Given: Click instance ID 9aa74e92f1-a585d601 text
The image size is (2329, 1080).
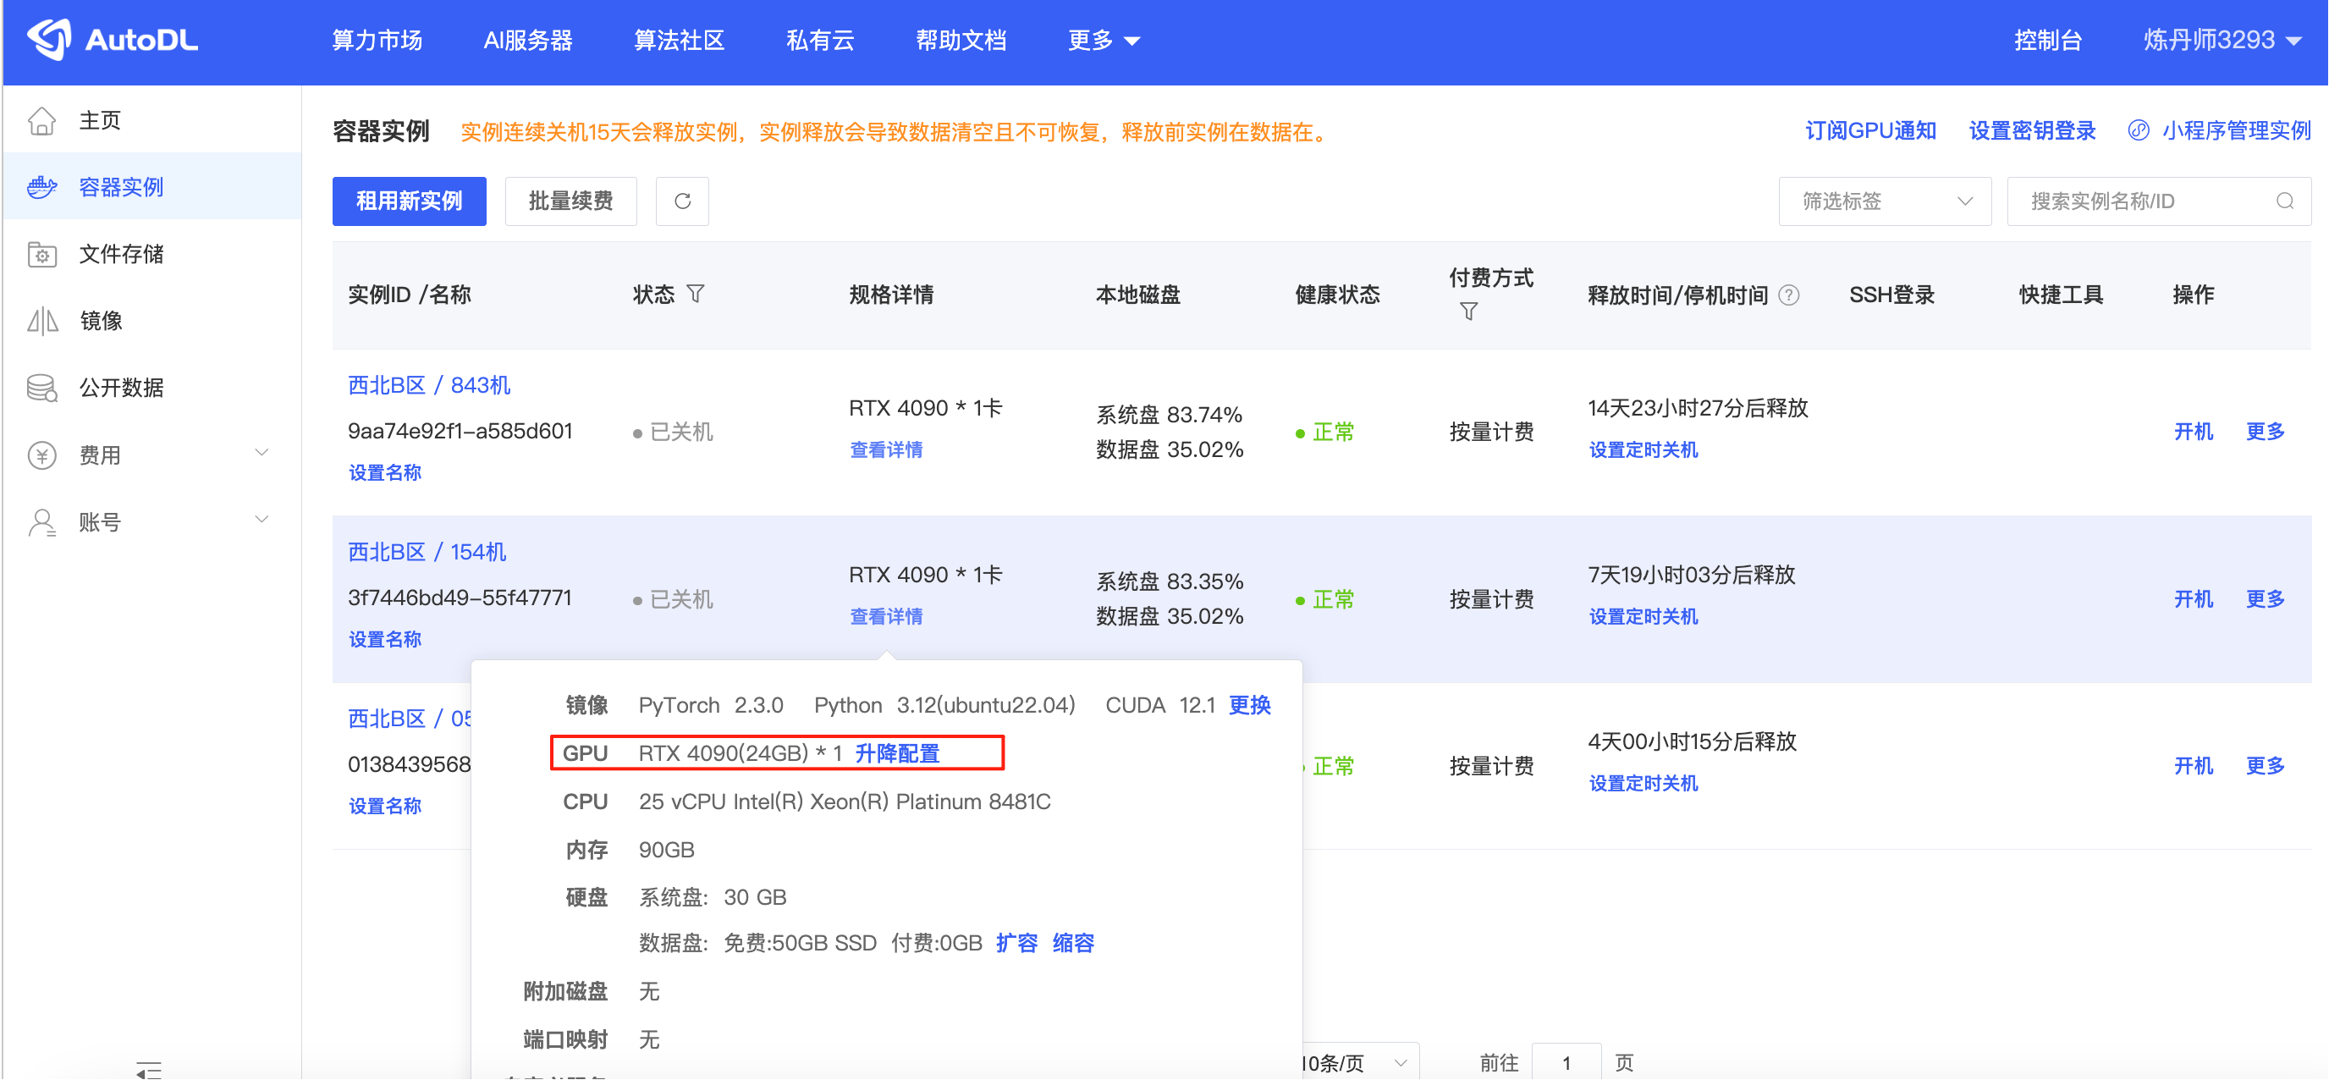Looking at the screenshot, I should tap(460, 431).
